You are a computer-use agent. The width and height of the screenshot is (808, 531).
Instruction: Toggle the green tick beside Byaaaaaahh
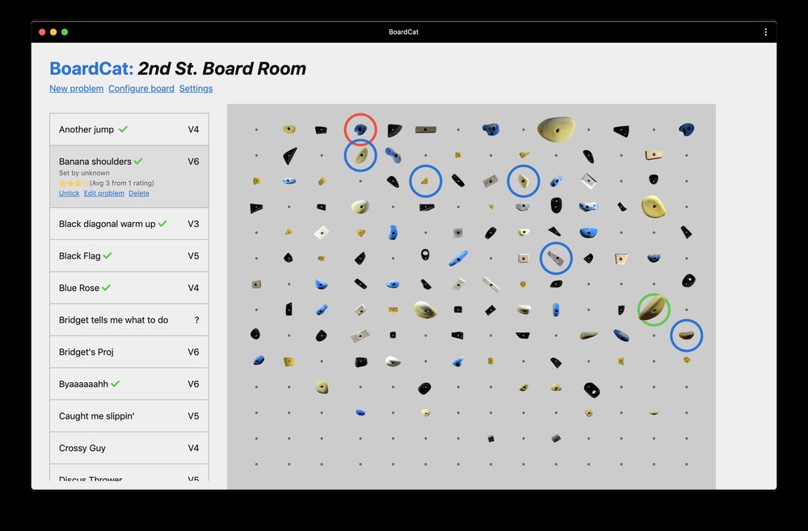[116, 384]
